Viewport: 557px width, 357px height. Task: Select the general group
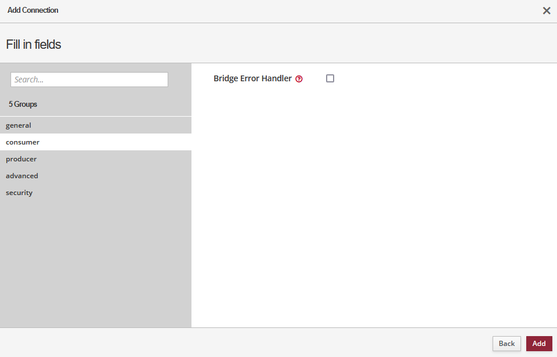19,125
